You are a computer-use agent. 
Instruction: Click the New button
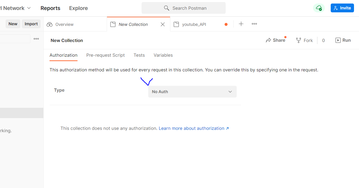tap(13, 24)
